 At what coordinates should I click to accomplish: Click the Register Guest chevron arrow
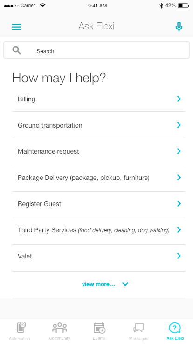tap(179, 204)
